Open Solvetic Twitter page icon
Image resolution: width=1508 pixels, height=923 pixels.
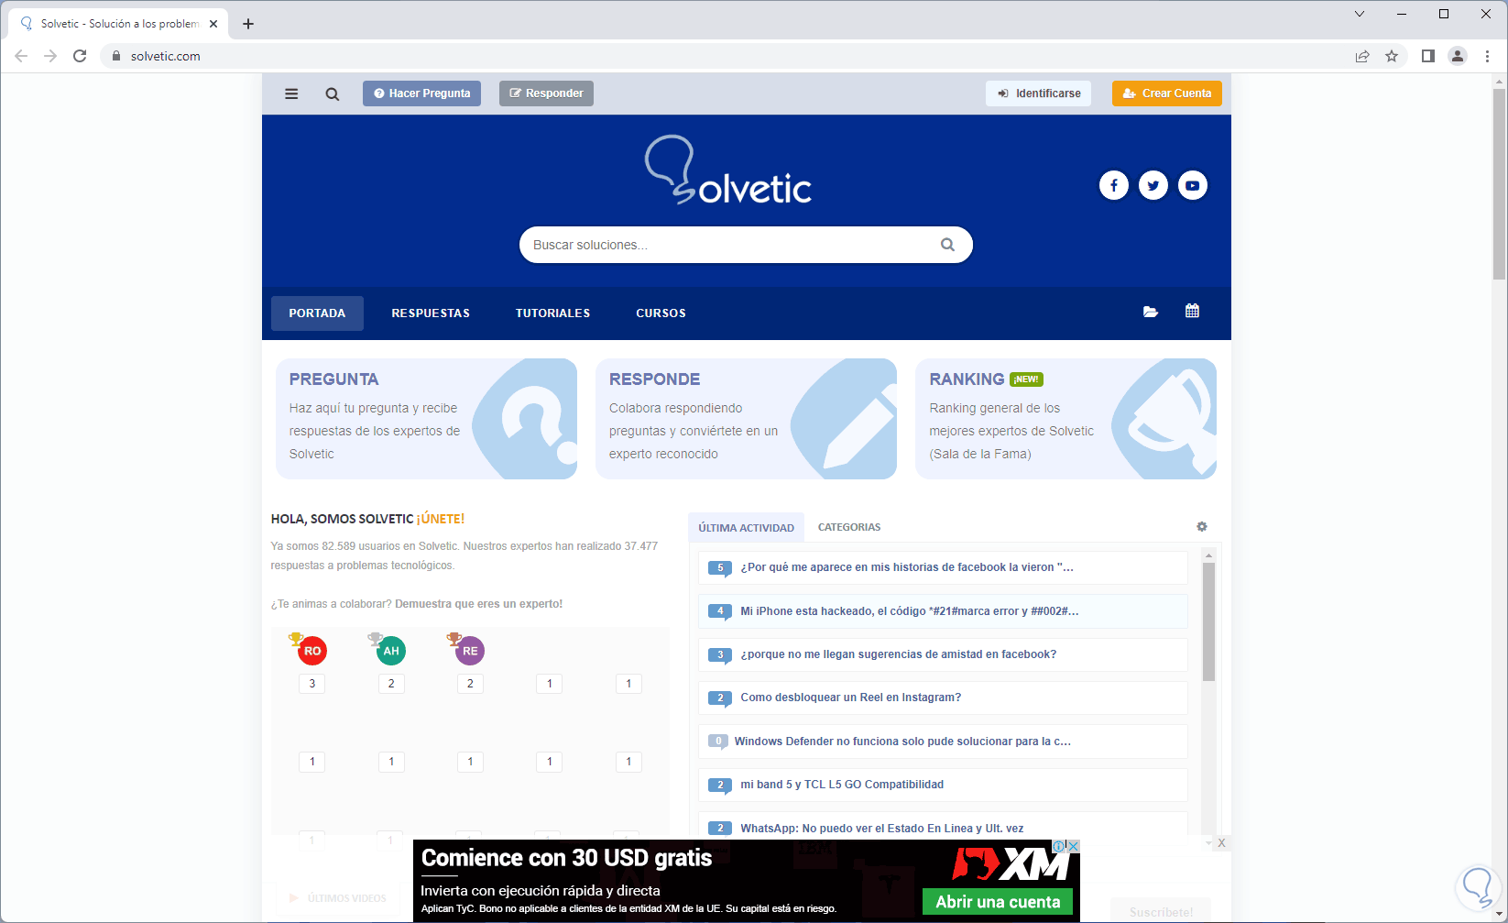point(1153,186)
